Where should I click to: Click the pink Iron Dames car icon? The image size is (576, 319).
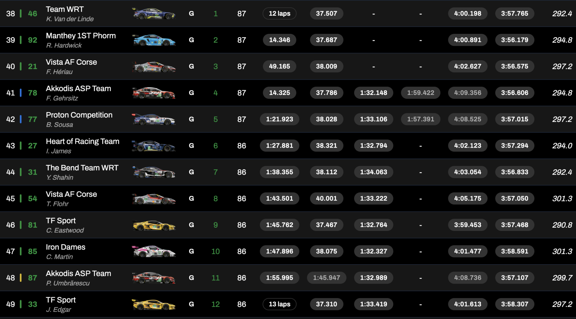point(154,251)
